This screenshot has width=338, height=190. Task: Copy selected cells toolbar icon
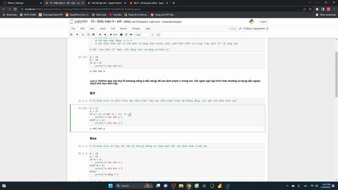click(x=88, y=35)
